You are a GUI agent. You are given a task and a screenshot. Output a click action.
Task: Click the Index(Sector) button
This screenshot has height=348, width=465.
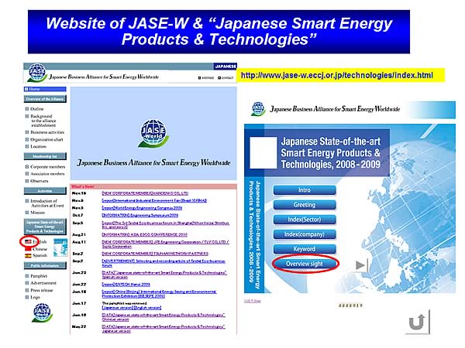click(x=305, y=220)
